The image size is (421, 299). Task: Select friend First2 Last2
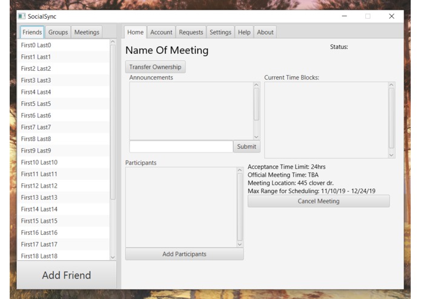click(x=64, y=68)
